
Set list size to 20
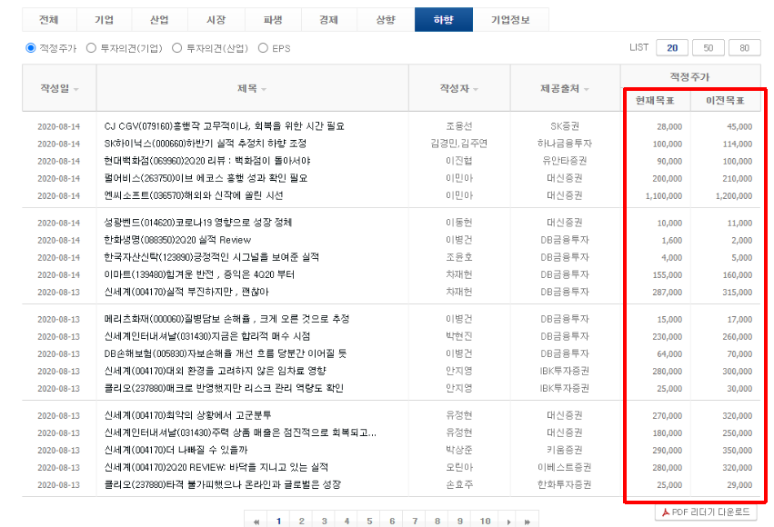[x=672, y=48]
